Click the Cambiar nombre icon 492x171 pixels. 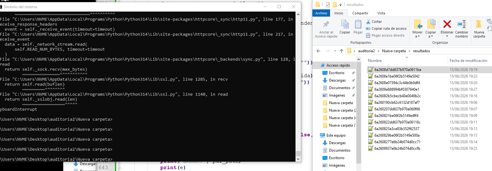click(x=462, y=24)
